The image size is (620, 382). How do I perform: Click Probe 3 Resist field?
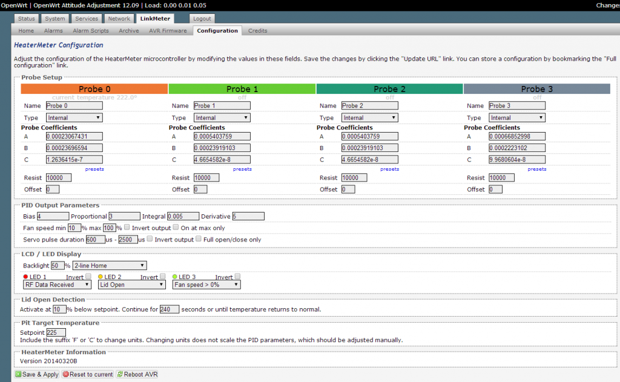[x=501, y=177]
